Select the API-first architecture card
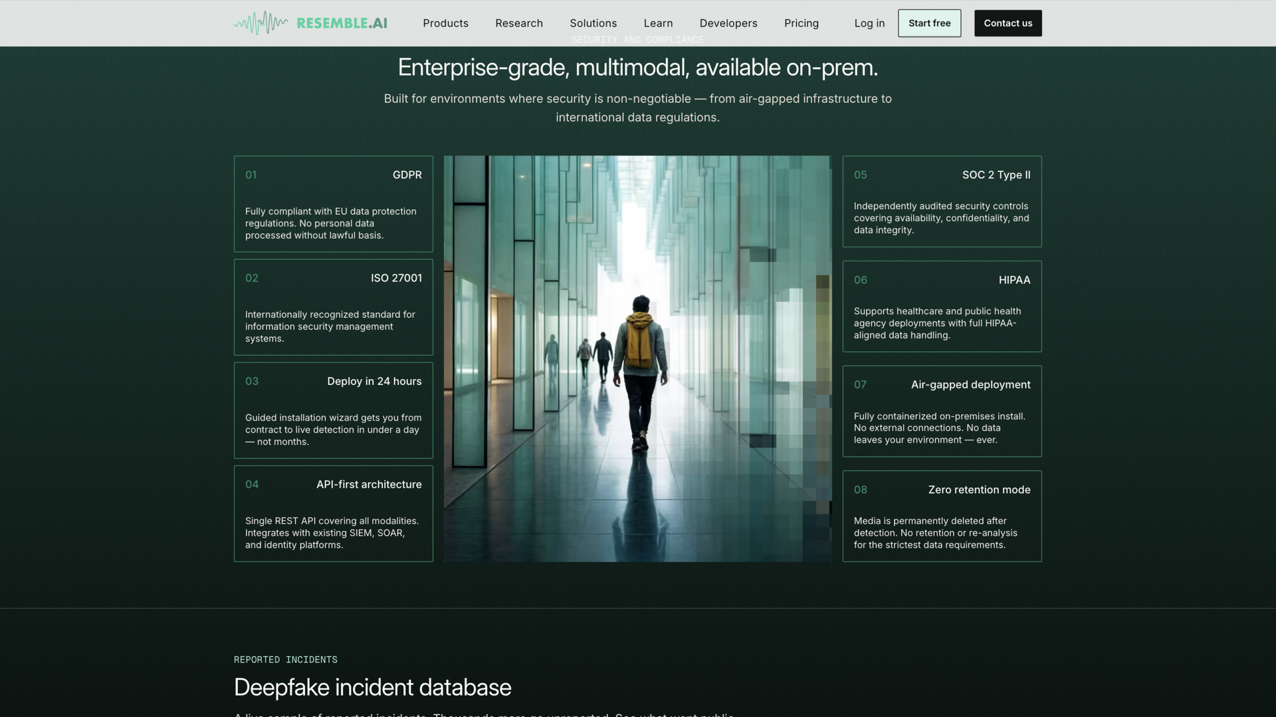 tap(333, 513)
